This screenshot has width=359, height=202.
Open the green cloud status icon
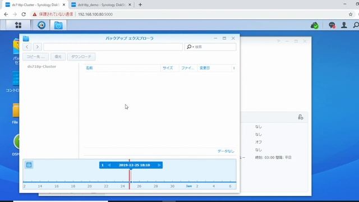[315, 25]
